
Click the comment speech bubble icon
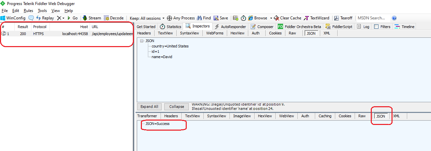[x=31, y=18]
